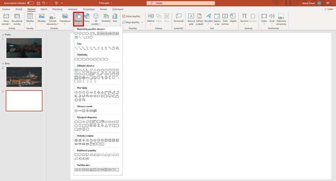
Task: Go to the Animace tab
Action: click(73, 9)
